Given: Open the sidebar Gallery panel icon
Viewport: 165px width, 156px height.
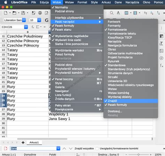Looking at the screenshot, I should (162, 51).
